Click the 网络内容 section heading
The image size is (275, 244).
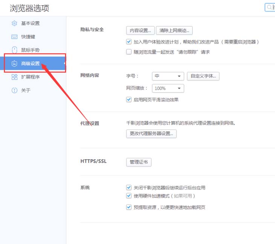coord(90,75)
